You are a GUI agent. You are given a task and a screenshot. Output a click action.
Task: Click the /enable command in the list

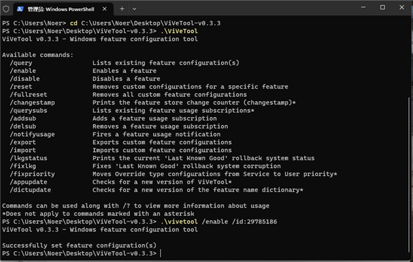(x=23, y=71)
